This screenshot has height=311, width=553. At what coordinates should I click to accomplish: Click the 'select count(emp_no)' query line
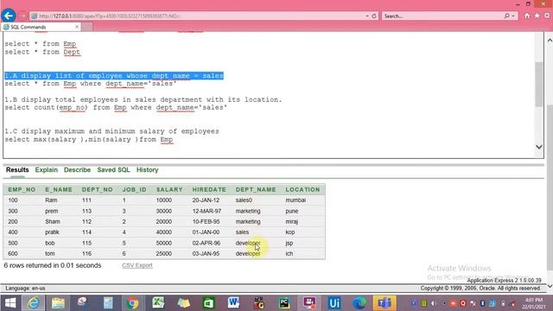coord(116,107)
